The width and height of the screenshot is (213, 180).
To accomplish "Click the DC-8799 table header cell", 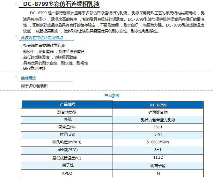I will [x=158, y=105].
